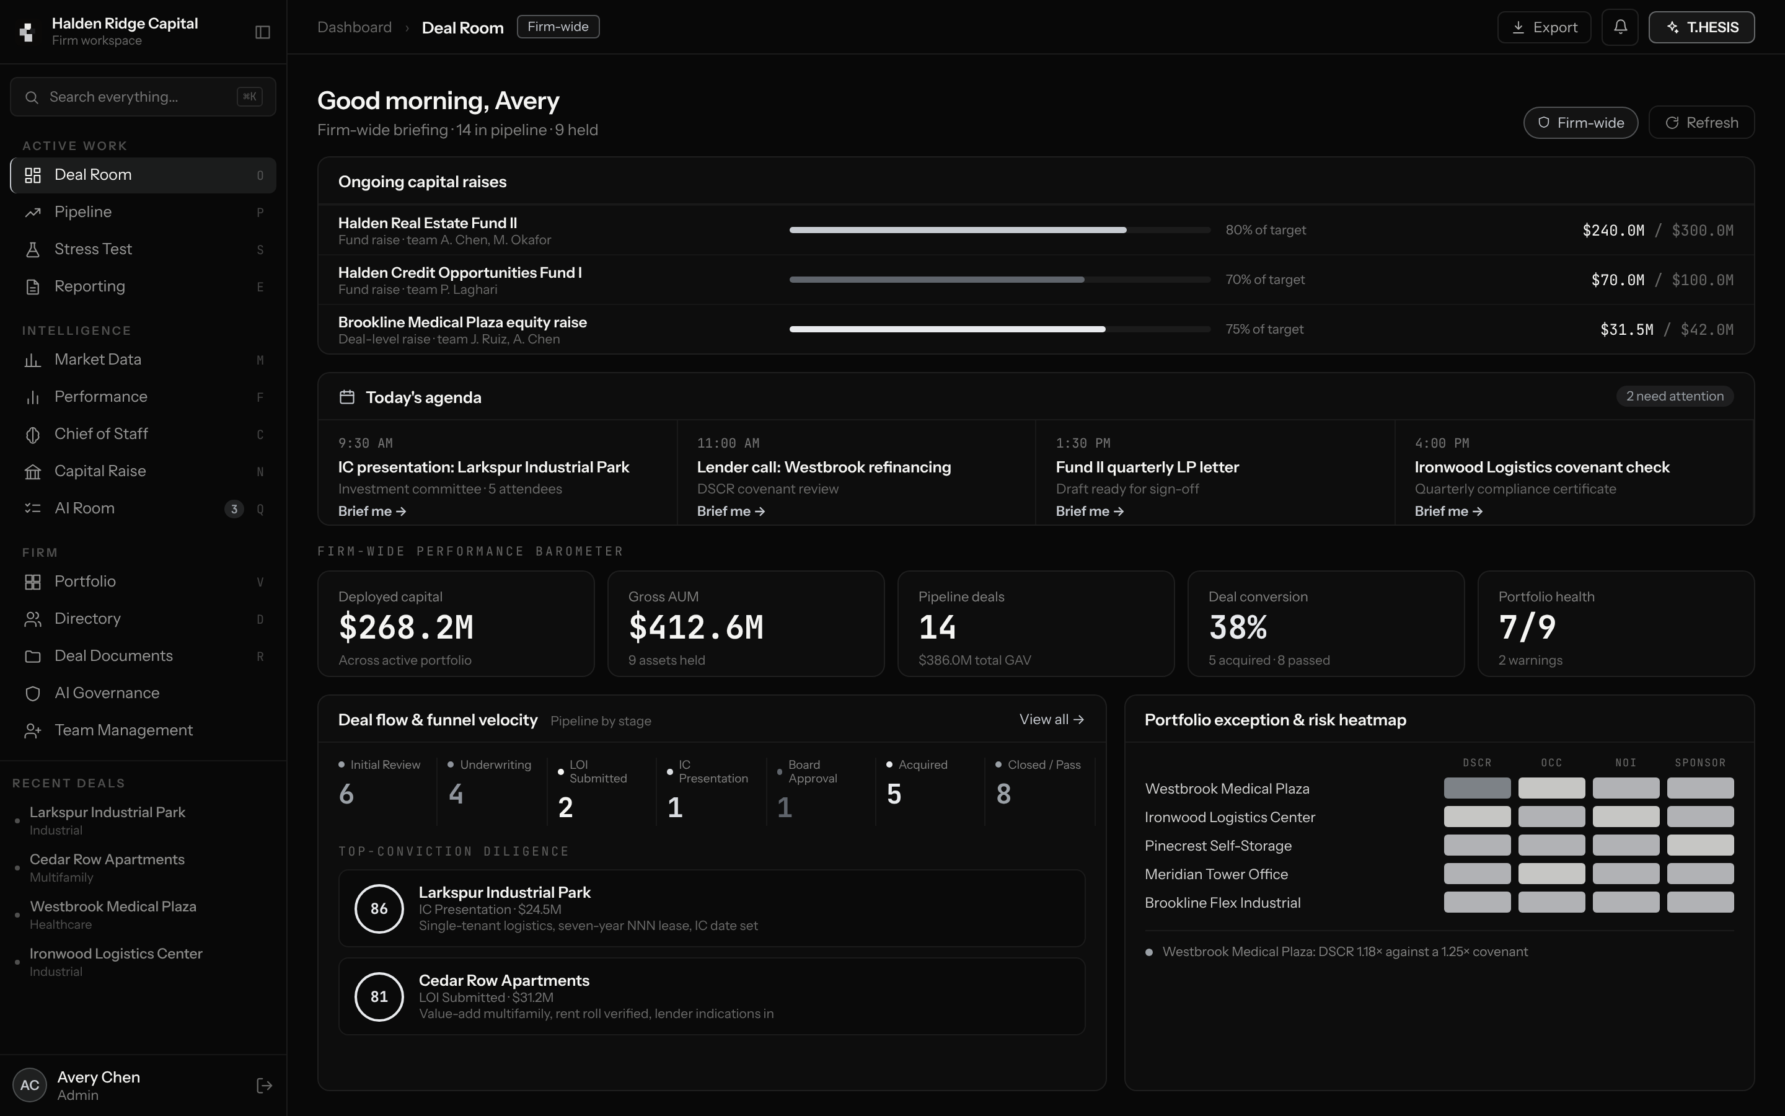Viewport: 1785px width, 1116px height.
Task: Click the sparkle icon on T.HESIS
Action: [1673, 27]
